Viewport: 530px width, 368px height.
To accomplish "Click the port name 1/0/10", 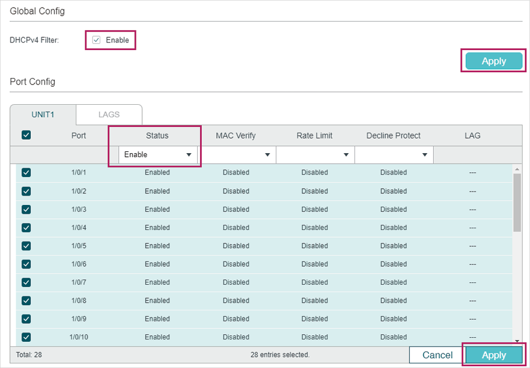I will pos(79,337).
